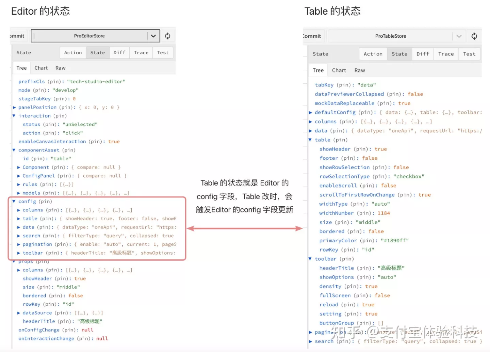This screenshot has height=352, width=490.
Task: Click the showOptions "auto" row
Action: click(358, 277)
